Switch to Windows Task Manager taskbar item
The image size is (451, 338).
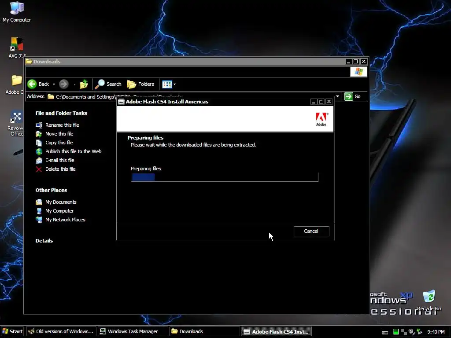pyautogui.click(x=133, y=331)
